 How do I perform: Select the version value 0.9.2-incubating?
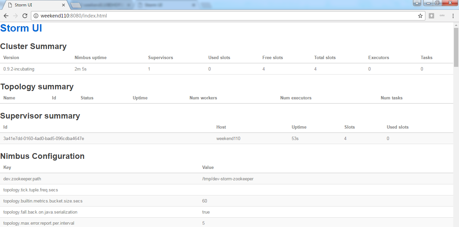click(19, 69)
